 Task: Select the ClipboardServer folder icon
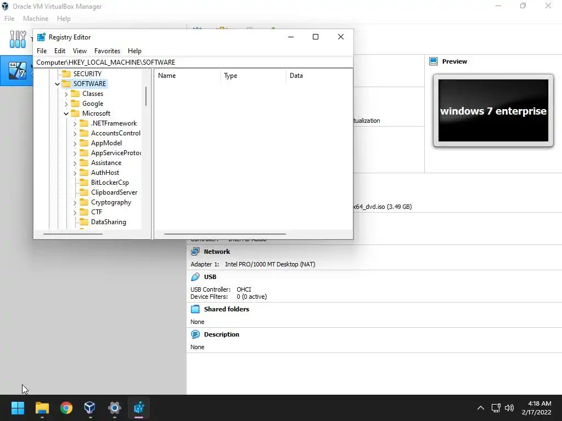tap(84, 192)
